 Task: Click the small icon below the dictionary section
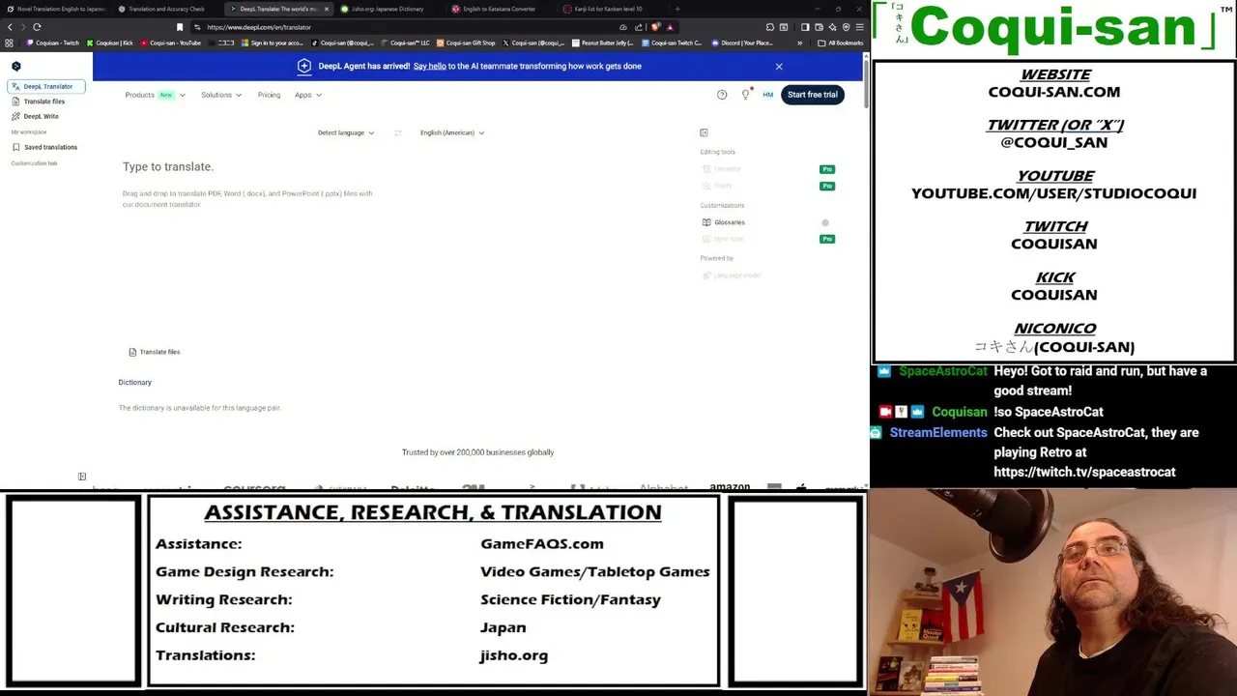82,477
